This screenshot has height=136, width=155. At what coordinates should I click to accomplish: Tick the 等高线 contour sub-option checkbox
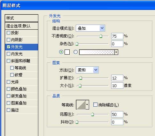pyautogui.click(x=12, y=68)
